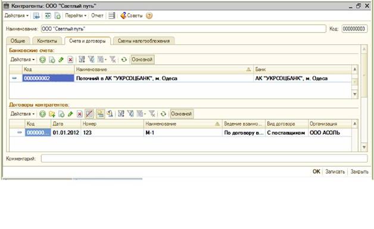The image size is (374, 229).
Task: Edit bank account with pencil icon
Action: point(61,60)
